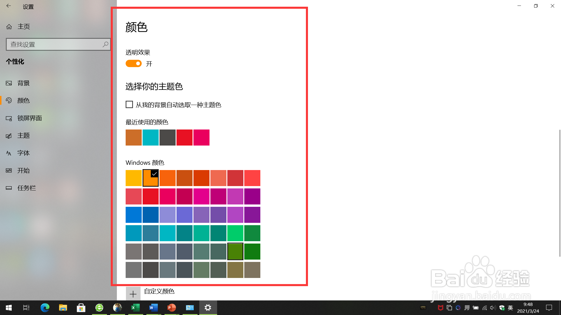Open Action Center notification icon
This screenshot has height=315, width=561.
click(549, 308)
